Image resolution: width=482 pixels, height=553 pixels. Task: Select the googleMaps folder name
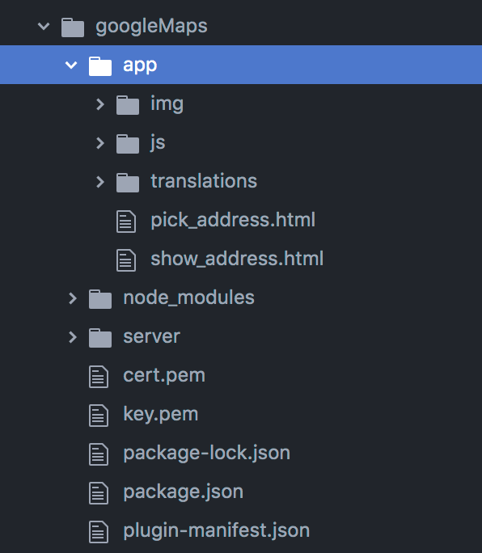[x=151, y=27]
